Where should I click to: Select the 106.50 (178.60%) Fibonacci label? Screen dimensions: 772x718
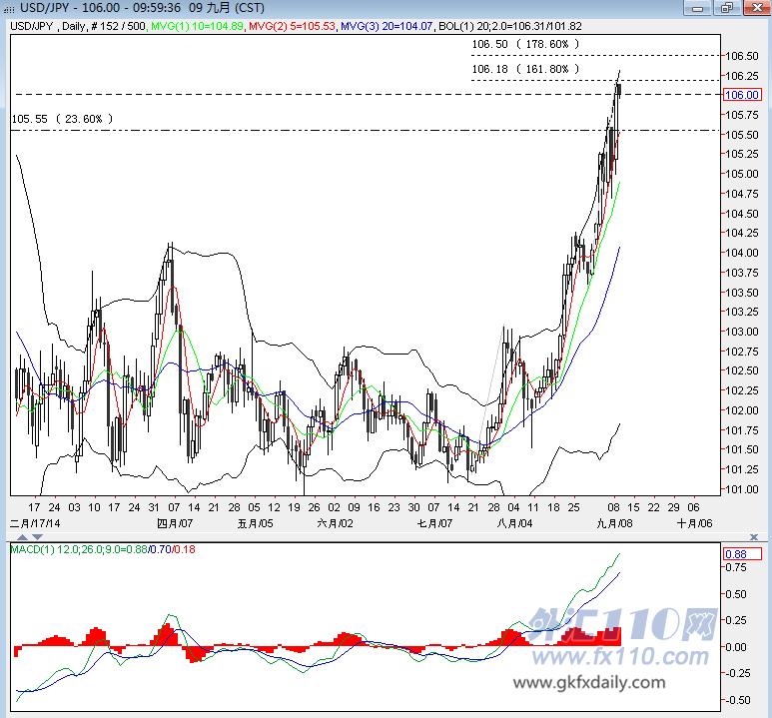[x=525, y=44]
